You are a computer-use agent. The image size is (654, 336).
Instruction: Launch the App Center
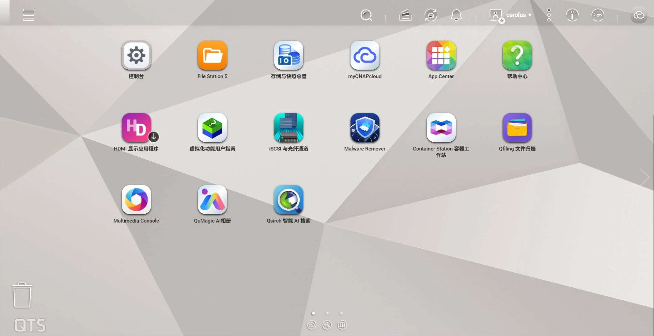click(441, 55)
